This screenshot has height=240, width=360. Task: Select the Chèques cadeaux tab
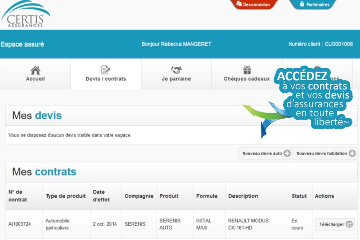pyautogui.click(x=247, y=74)
